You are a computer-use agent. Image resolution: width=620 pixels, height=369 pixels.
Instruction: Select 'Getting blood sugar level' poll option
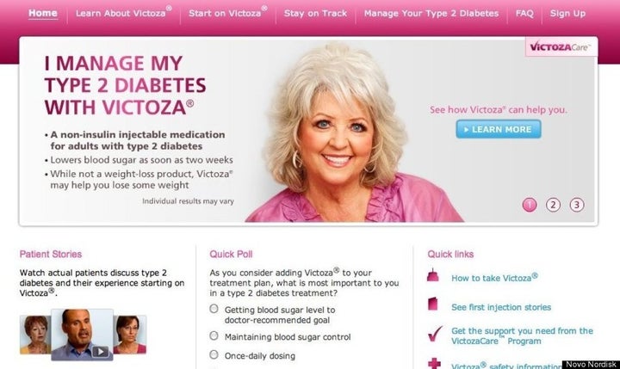click(214, 309)
